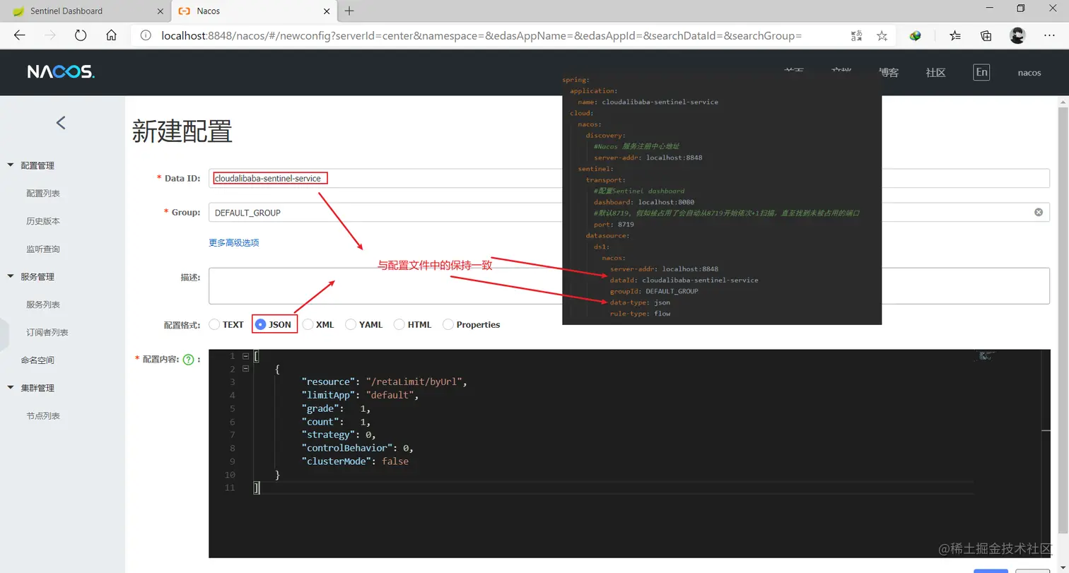Open browser collections

pyautogui.click(x=986, y=35)
